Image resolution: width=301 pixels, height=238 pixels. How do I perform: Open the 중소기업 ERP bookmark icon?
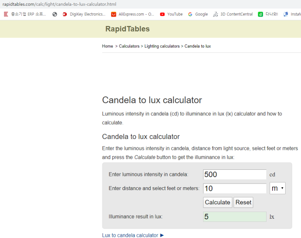tap(6, 14)
